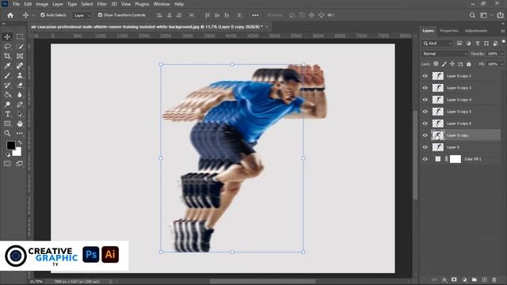Select the Paint Bucket tool
Image resolution: width=507 pixels, height=285 pixels.
point(7,95)
